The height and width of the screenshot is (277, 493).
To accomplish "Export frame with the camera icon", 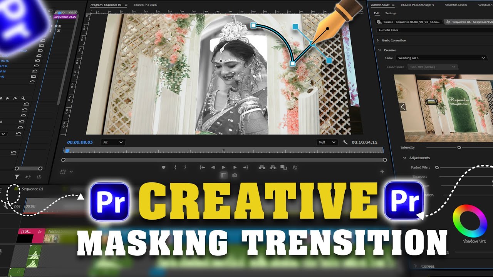I will [235, 175].
